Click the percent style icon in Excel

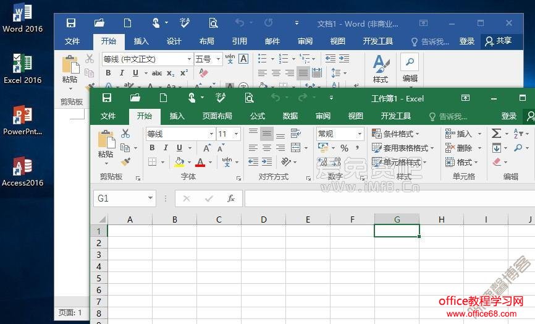(344, 148)
